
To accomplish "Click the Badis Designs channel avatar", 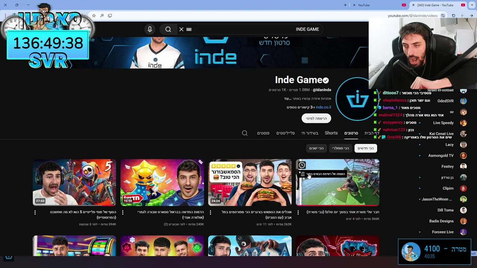I will [463, 221].
